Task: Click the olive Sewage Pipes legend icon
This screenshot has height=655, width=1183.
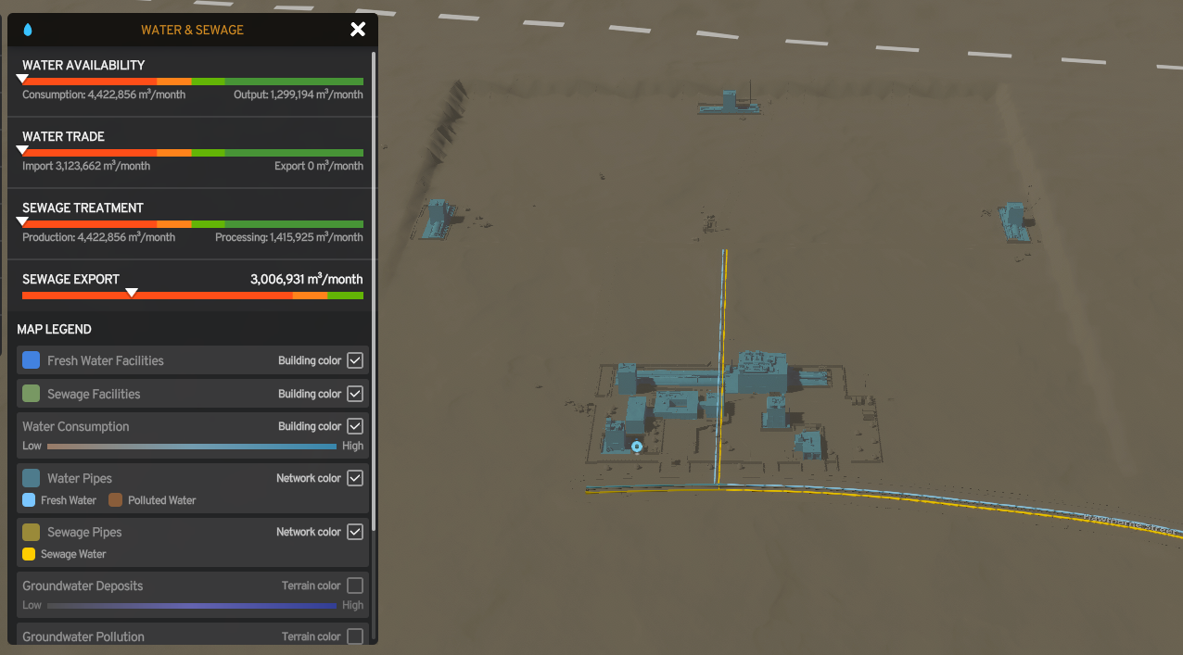Action: coord(30,532)
